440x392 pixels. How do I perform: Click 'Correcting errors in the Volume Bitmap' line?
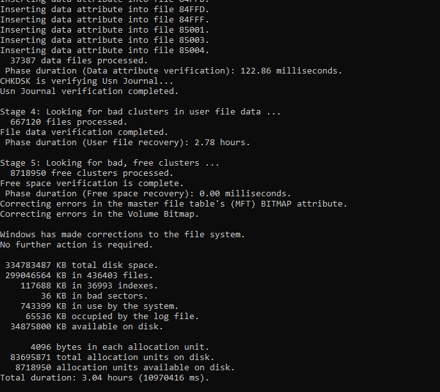[x=99, y=214]
